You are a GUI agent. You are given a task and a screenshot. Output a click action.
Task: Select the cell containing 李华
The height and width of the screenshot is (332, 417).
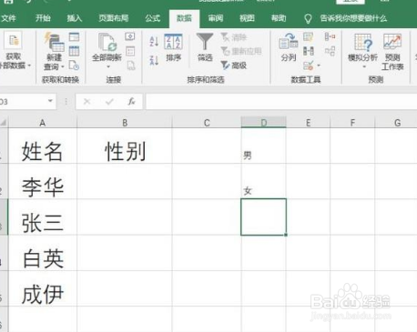pos(43,181)
